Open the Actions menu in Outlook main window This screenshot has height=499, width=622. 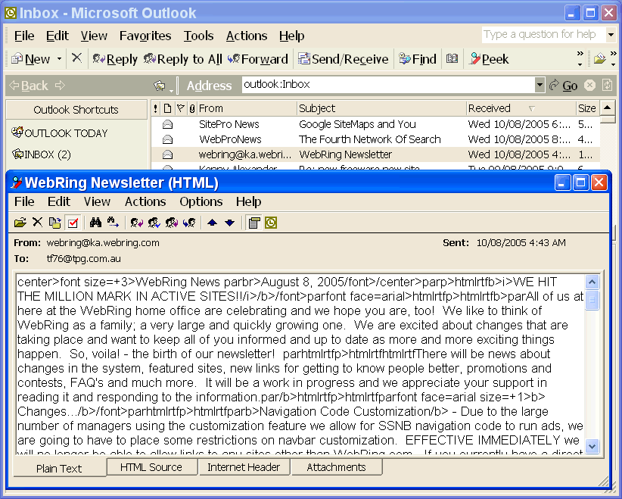[x=247, y=36]
